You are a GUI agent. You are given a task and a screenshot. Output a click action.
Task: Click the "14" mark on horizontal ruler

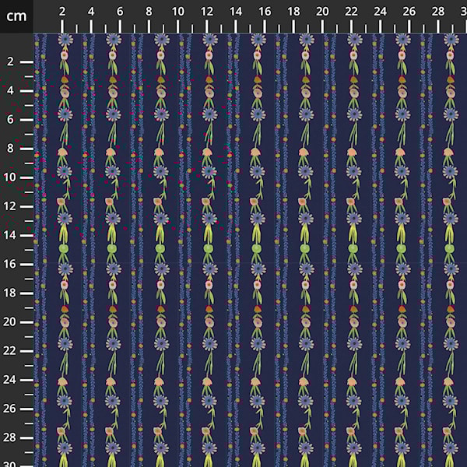tap(236, 12)
